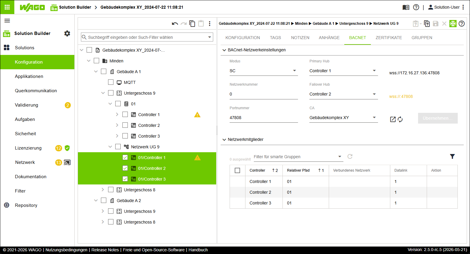This screenshot has width=470, height=254.
Task: Switch to the NOTIZEN tab
Action: 300,38
